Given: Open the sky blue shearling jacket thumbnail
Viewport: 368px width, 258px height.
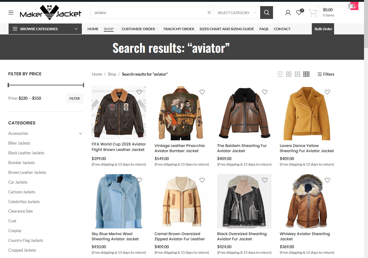Looking at the screenshot, I should click(119, 201).
